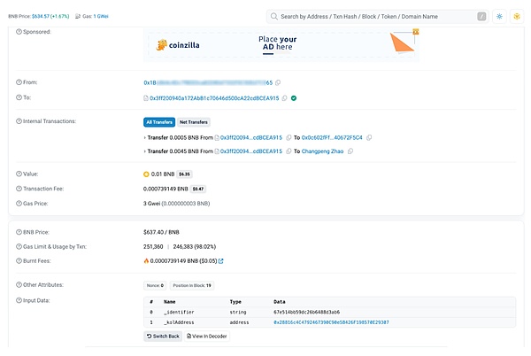The height and width of the screenshot is (356, 531).
Task: Click the BNB chain logo icon in header
Action: tap(516, 16)
